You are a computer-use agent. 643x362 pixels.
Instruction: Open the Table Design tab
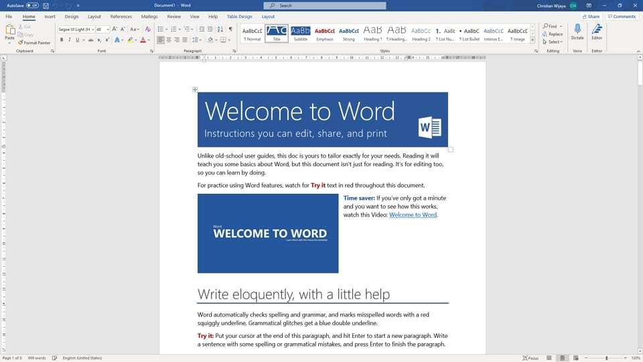(239, 16)
